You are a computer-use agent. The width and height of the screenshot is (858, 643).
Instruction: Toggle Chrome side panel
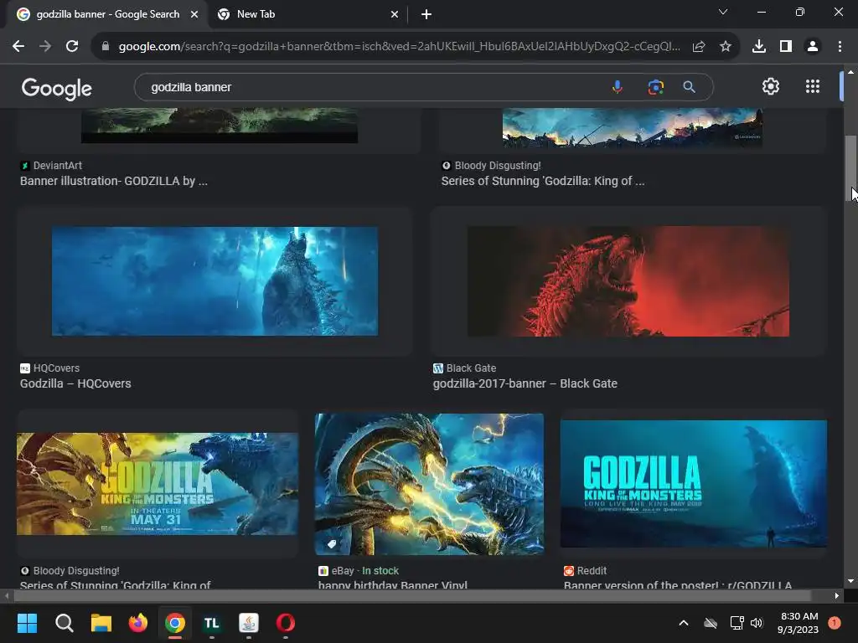click(x=786, y=47)
